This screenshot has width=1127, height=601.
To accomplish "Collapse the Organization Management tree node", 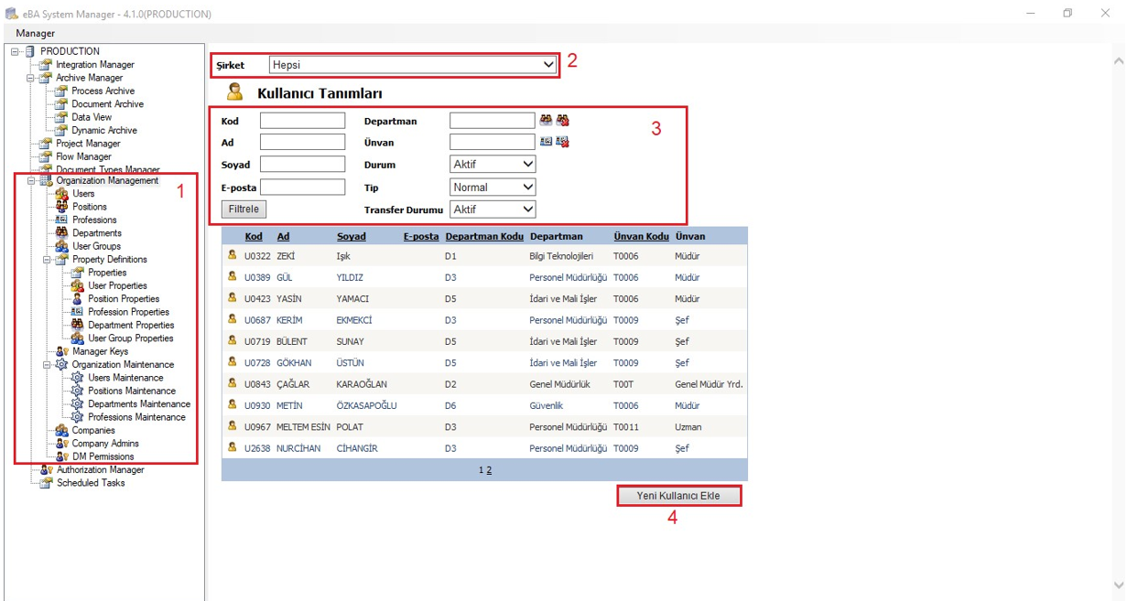I will 31,181.
